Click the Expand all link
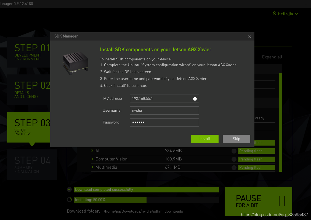The image size is (311, 220). pos(272,57)
